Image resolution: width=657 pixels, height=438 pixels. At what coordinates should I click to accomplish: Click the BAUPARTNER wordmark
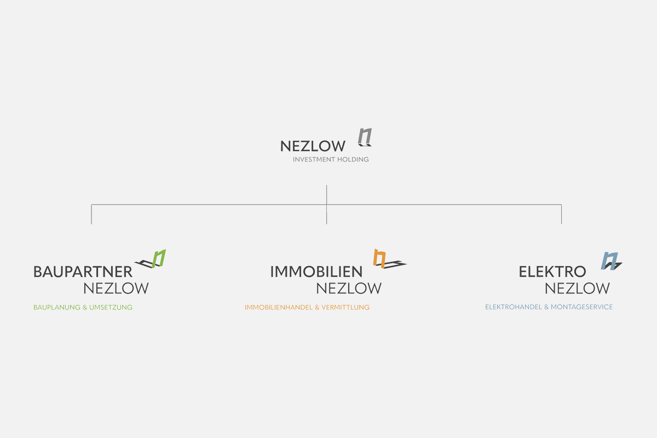(x=83, y=272)
